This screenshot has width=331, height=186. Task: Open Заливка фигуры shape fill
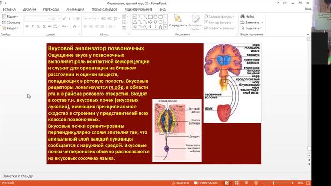219,17
